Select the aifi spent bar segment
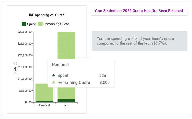Viewport: 192px width, 119px height. coord(66,101)
